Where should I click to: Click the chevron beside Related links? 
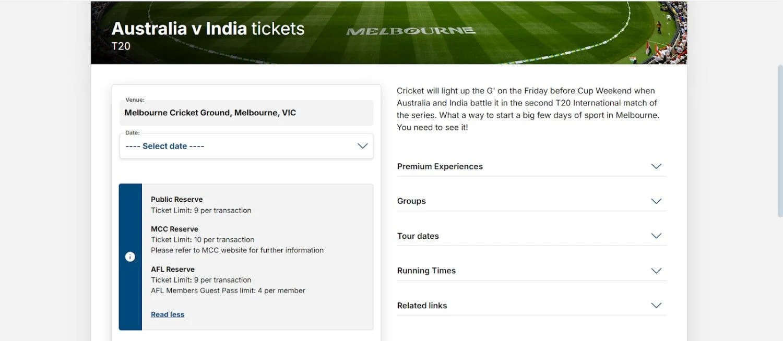tap(656, 305)
